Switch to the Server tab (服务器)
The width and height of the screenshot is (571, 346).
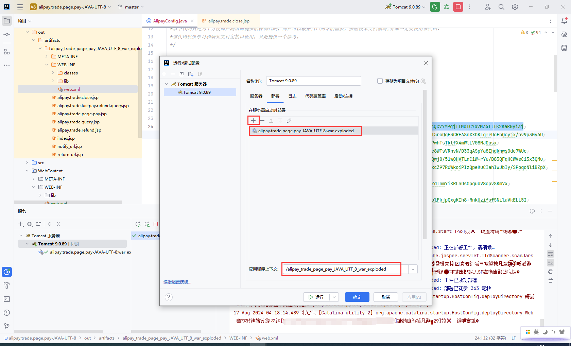(x=256, y=96)
